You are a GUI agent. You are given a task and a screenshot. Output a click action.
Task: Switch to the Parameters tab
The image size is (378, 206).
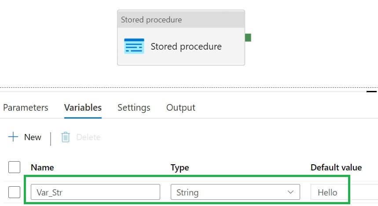[x=26, y=108]
